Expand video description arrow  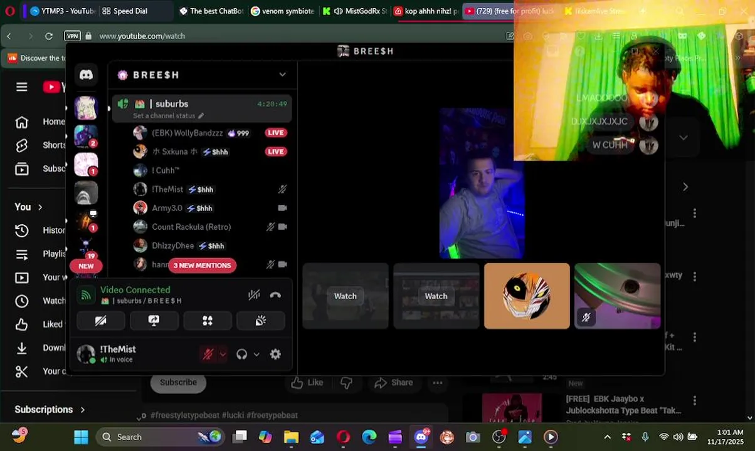point(139,417)
